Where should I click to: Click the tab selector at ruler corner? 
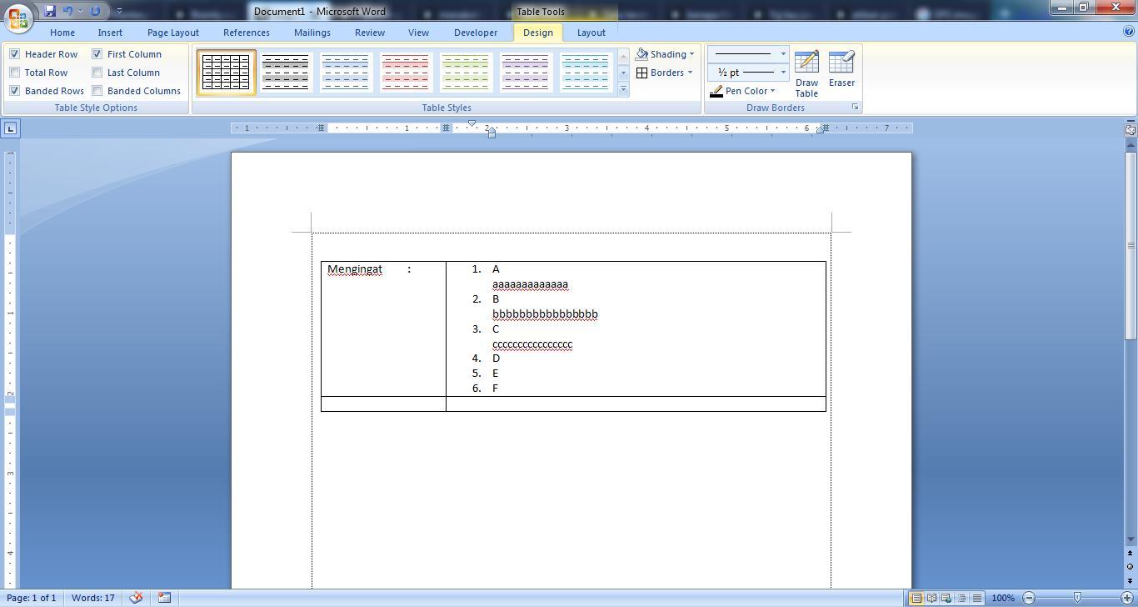[10, 128]
